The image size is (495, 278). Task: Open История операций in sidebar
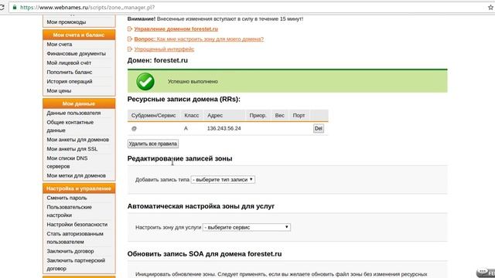click(x=70, y=81)
